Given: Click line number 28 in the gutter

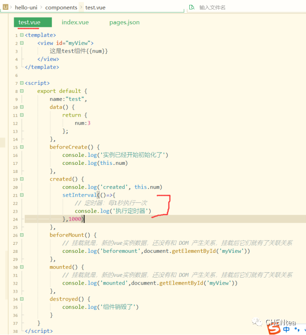Looking at the screenshot, I should tap(15, 251).
